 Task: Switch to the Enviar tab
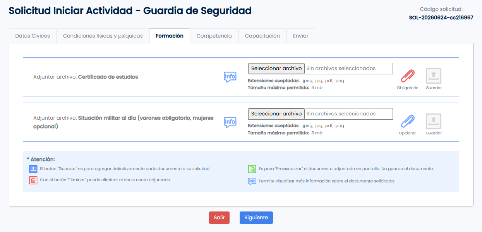[x=300, y=36]
